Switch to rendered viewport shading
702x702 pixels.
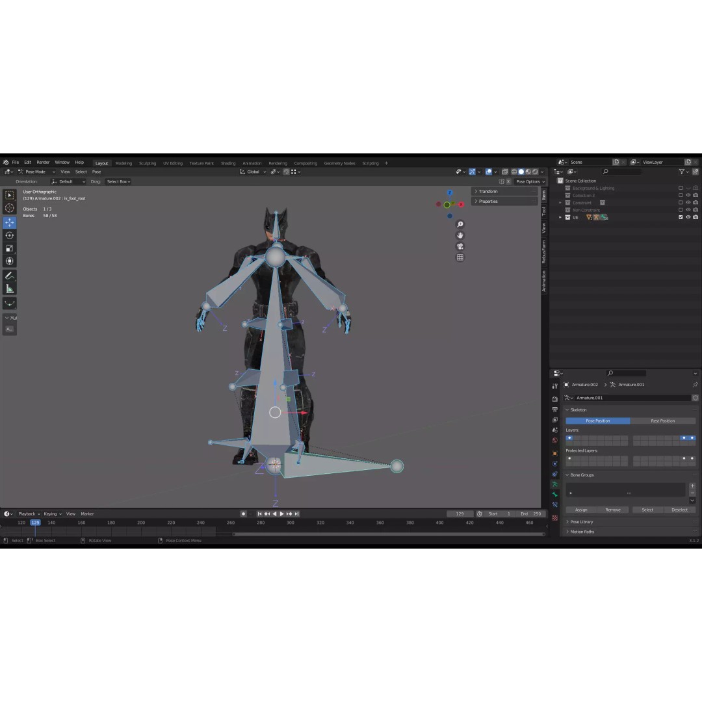(x=535, y=172)
